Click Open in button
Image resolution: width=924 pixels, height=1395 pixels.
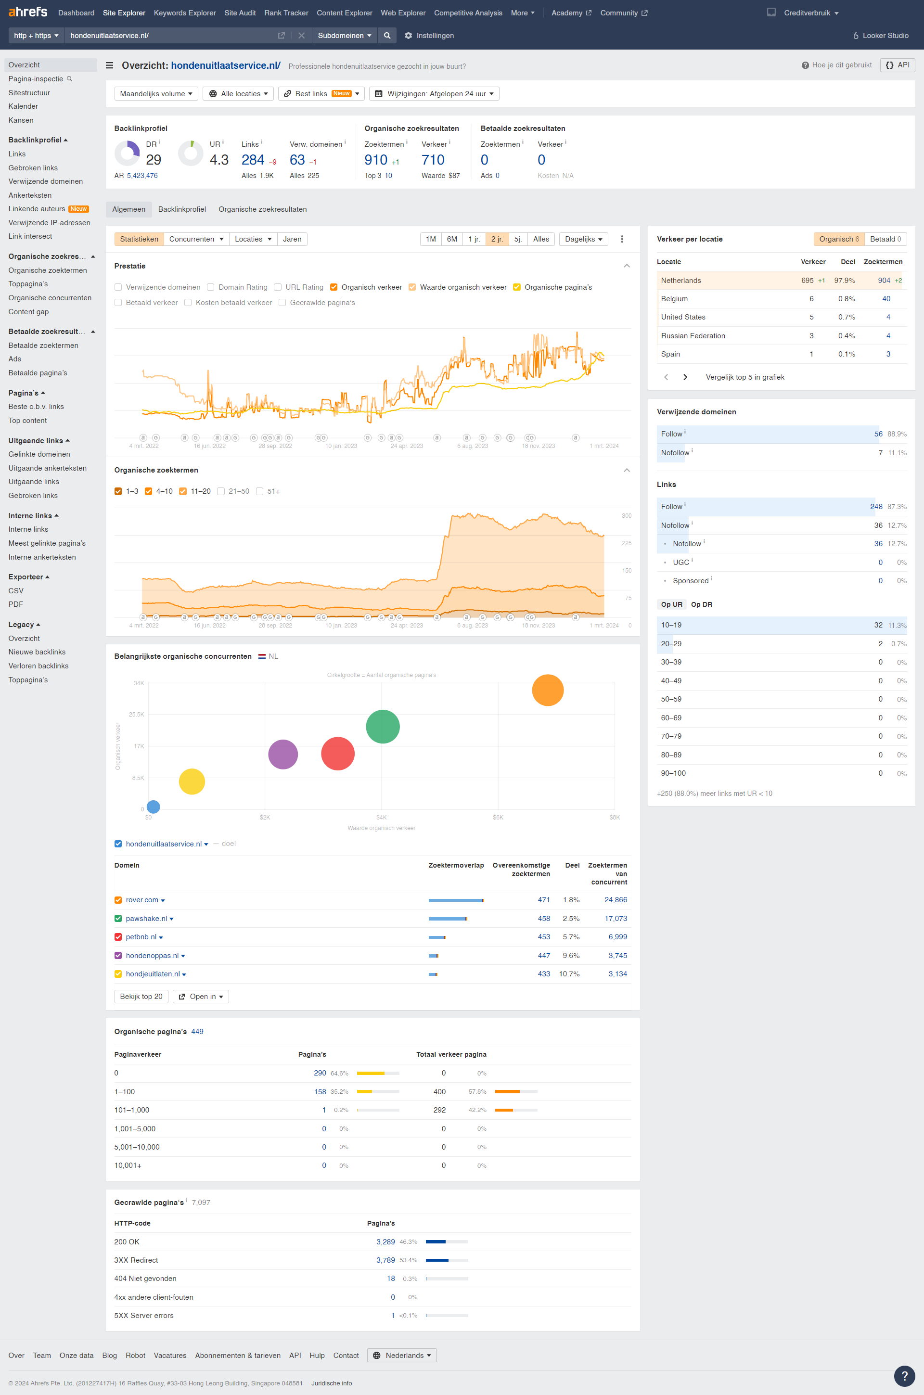[201, 997]
